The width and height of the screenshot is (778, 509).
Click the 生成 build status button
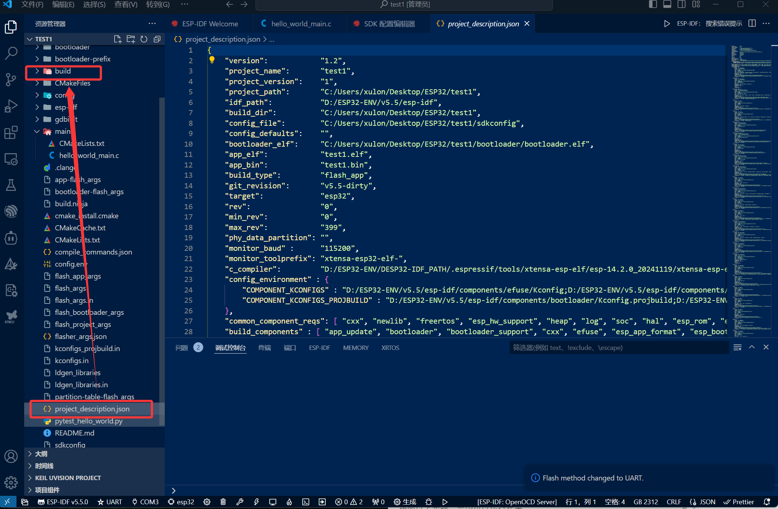click(x=405, y=502)
